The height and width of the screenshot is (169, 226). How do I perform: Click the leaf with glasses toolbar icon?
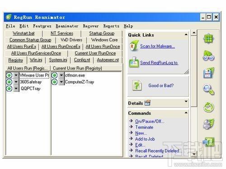point(209,56)
